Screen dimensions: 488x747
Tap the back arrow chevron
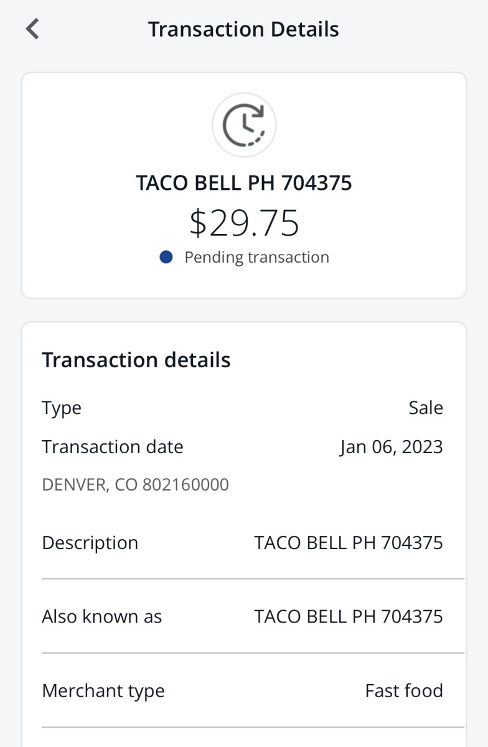[32, 29]
